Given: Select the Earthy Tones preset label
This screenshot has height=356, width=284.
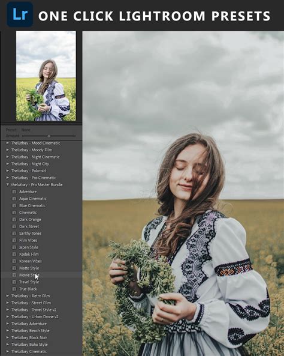Looking at the screenshot, I should [x=30, y=234].
